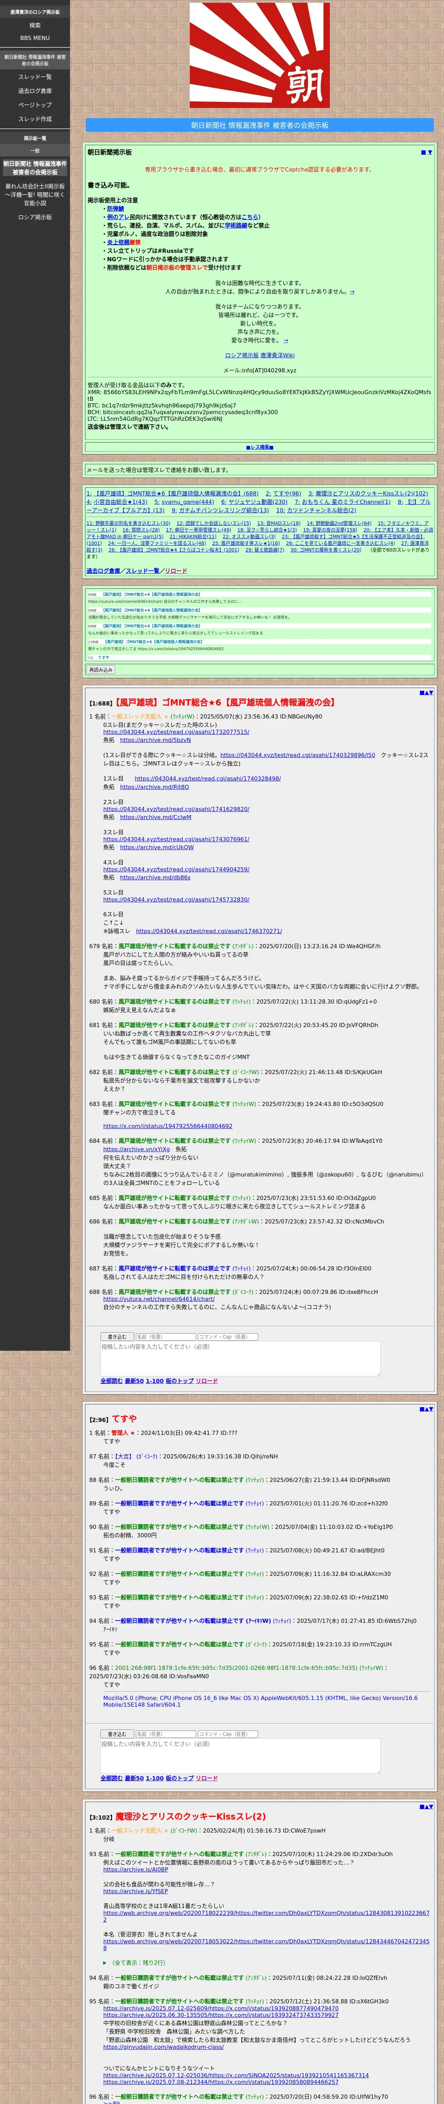The width and height of the screenshot is (444, 2104).
Task: Open the 例のアレ link in the rules
Action: (118, 217)
